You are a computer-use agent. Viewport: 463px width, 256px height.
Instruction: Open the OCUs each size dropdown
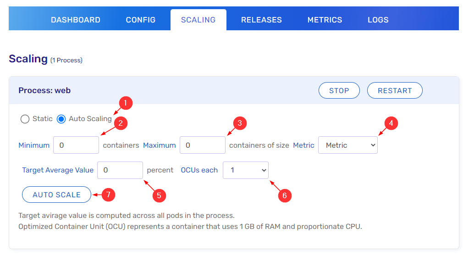tap(246, 170)
